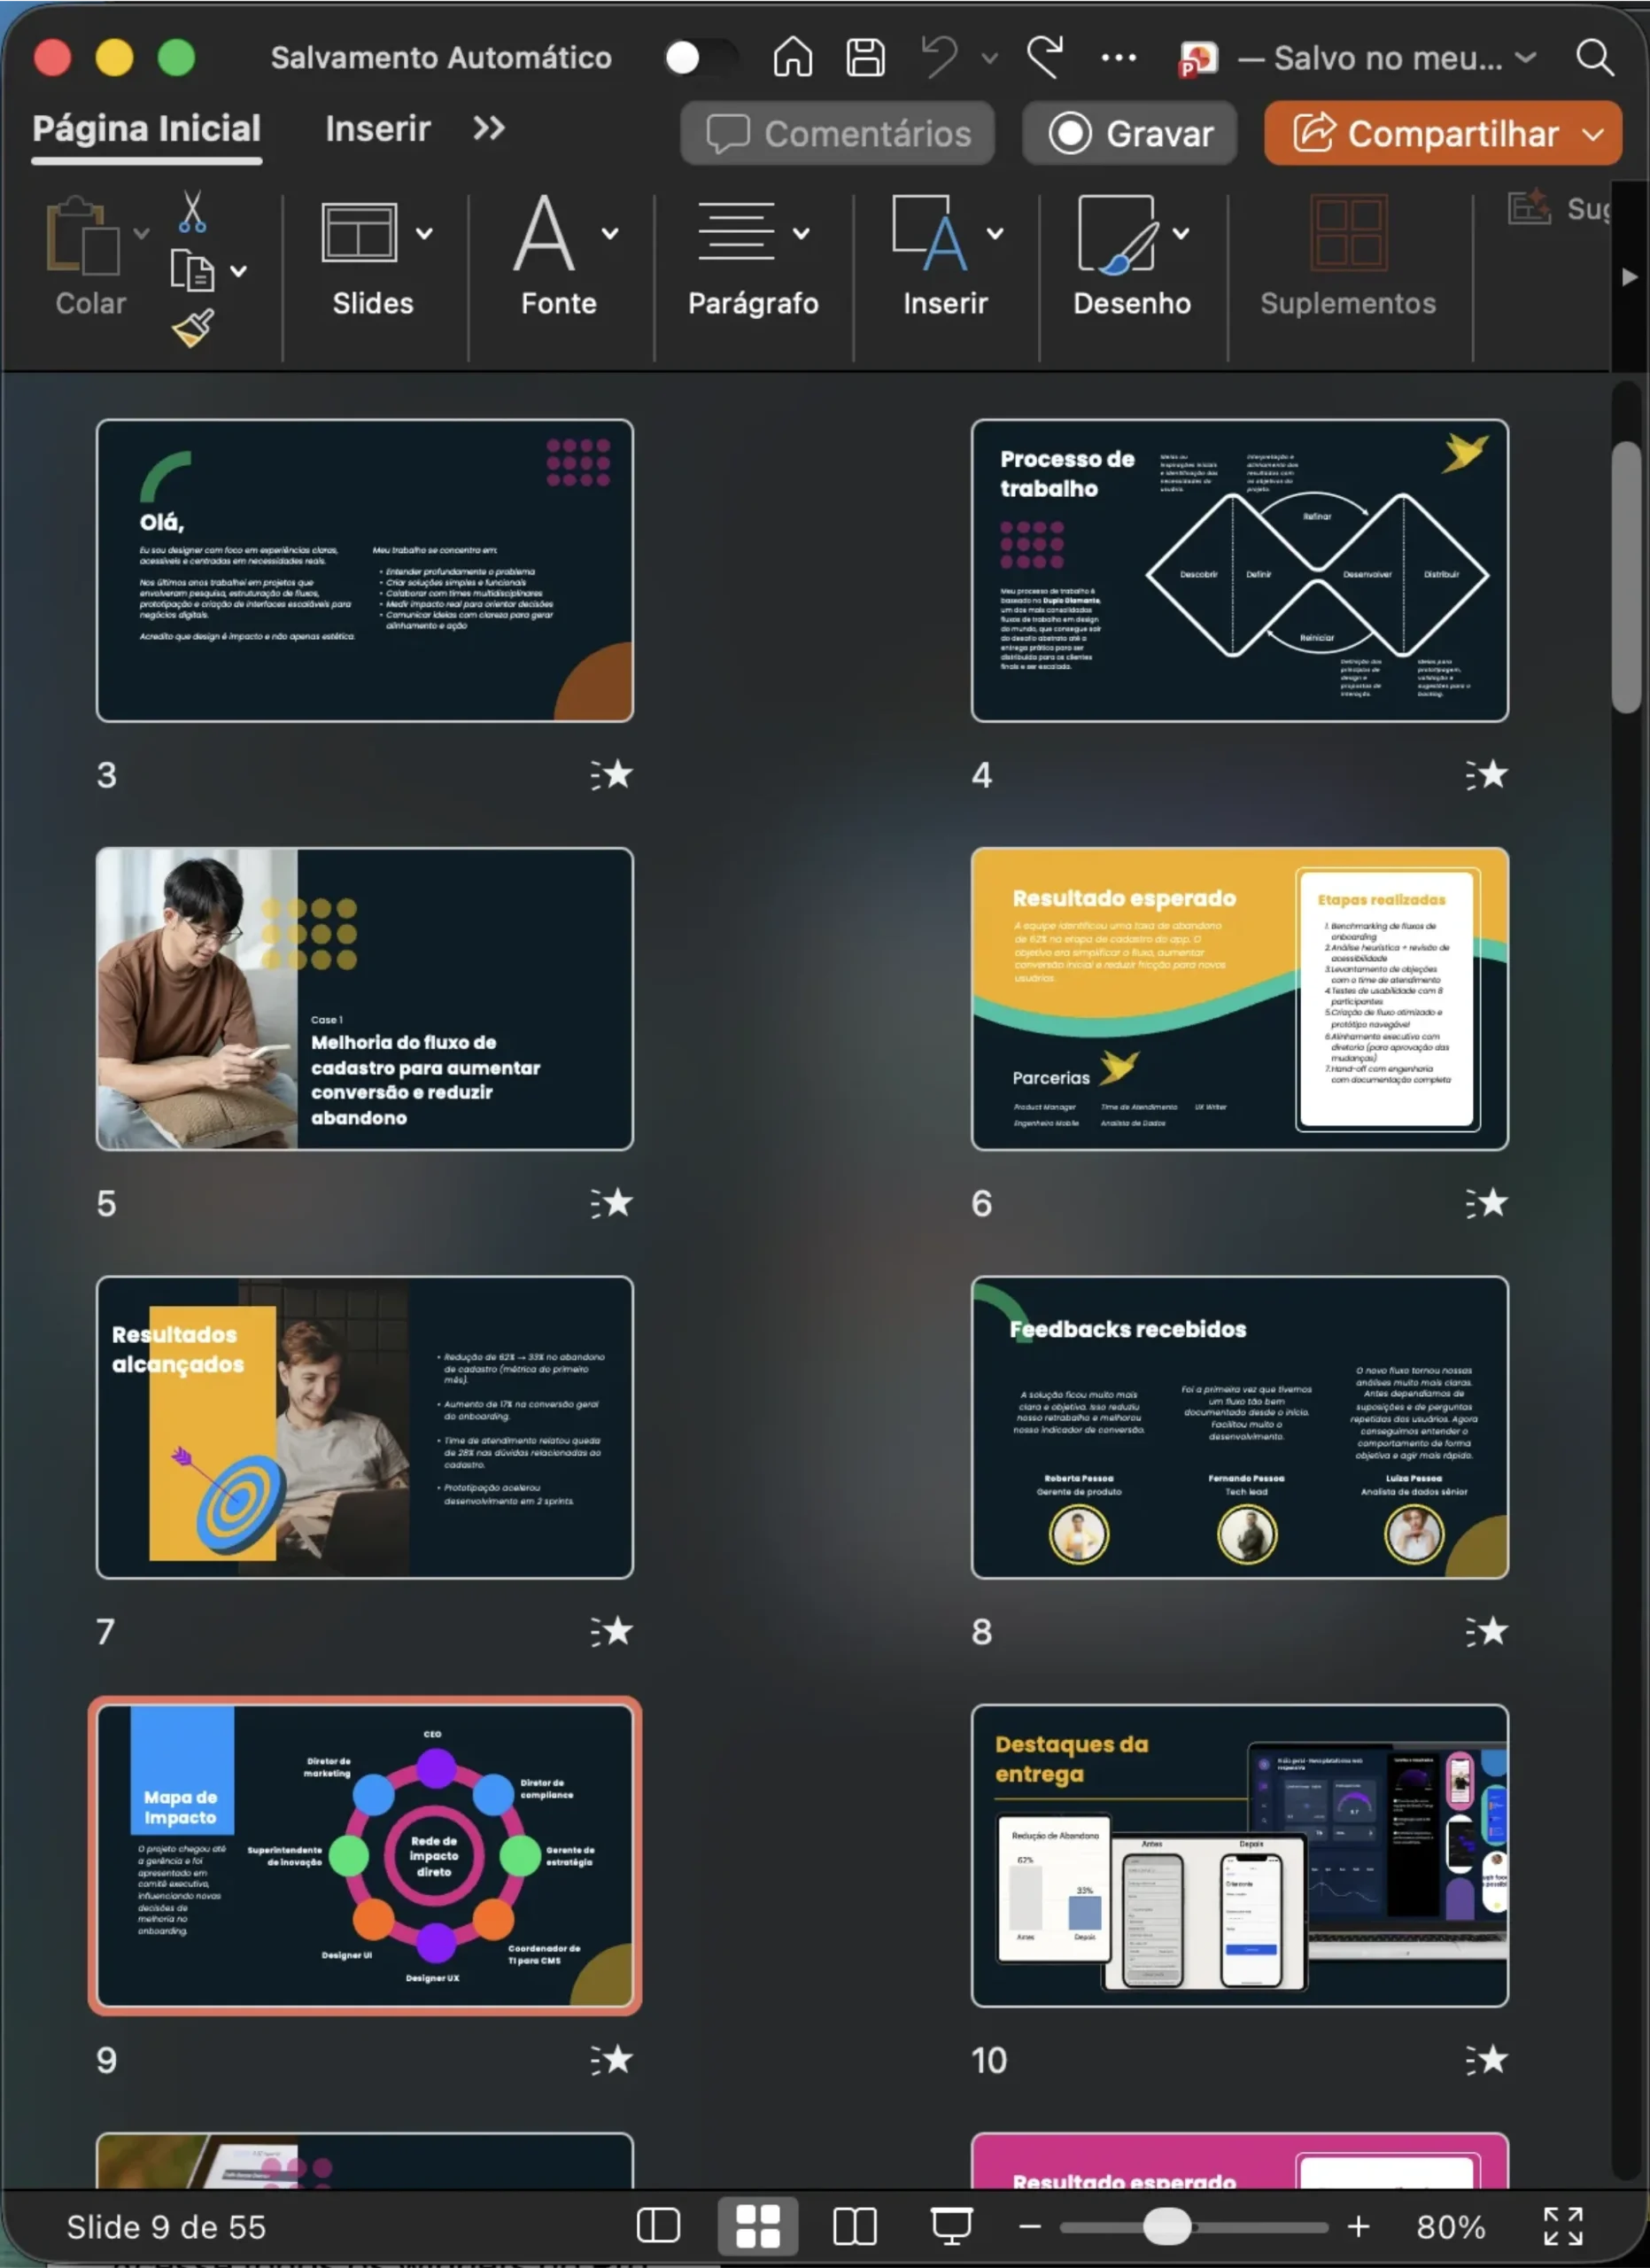Click transition star icon under slide 9
1650x2268 pixels.
(612, 2059)
